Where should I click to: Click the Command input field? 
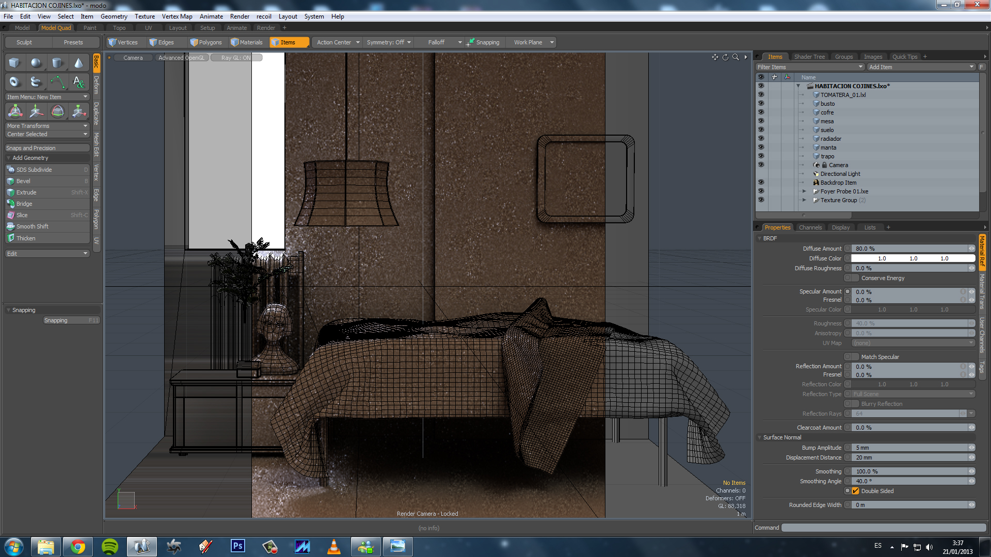point(883,528)
